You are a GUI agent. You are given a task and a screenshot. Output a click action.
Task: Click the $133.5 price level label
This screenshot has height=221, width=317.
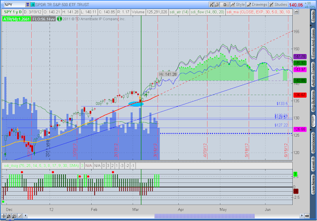[282, 104]
